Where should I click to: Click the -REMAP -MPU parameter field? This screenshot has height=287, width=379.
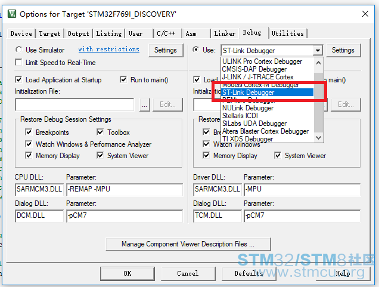click(125, 189)
